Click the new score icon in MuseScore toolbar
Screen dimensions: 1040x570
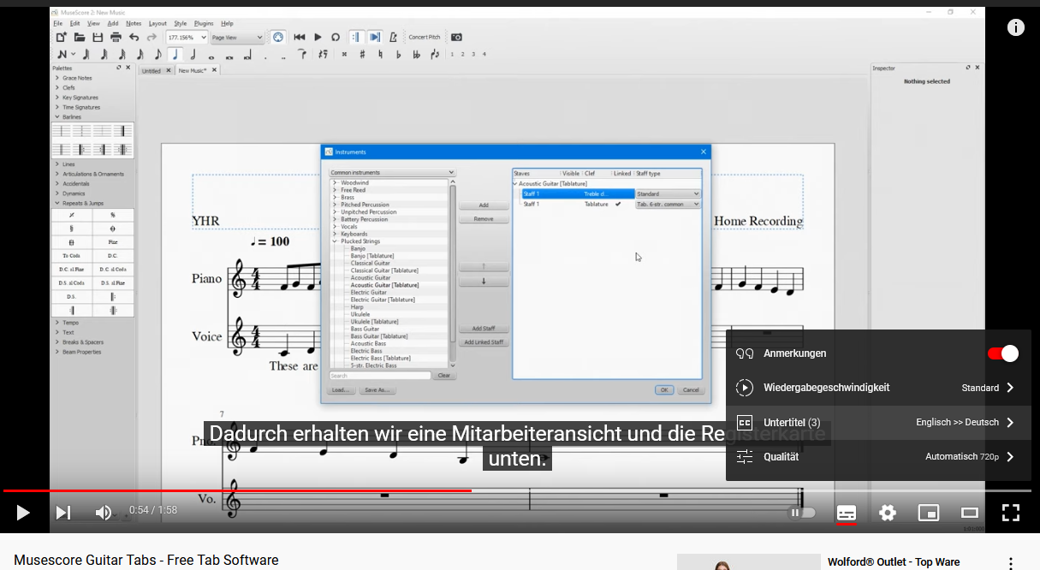pyautogui.click(x=61, y=37)
